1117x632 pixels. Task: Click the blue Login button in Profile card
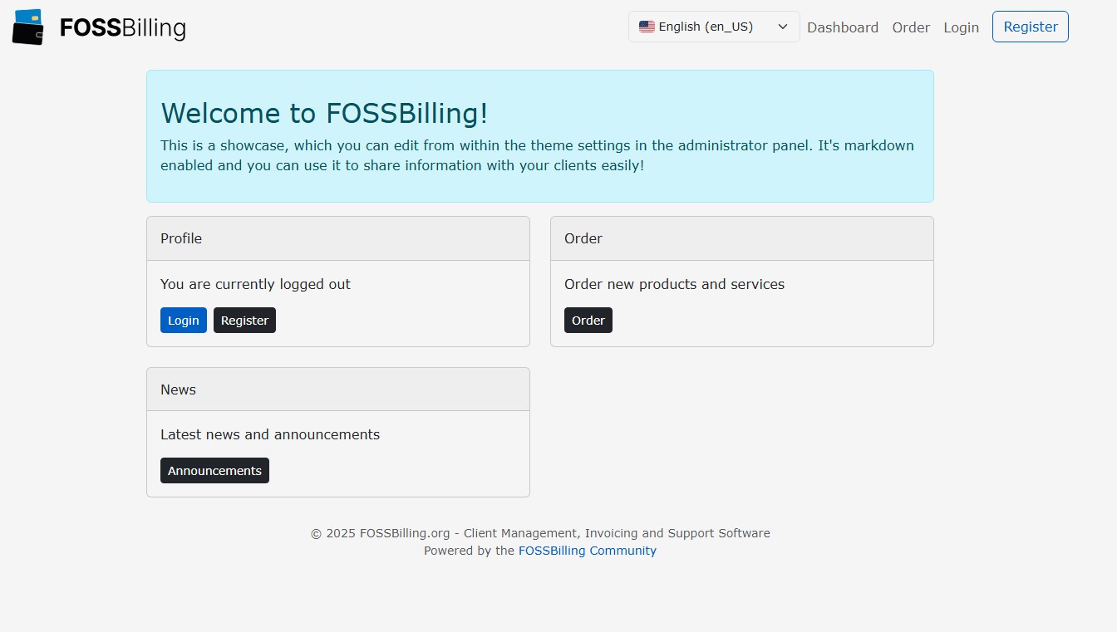(184, 321)
